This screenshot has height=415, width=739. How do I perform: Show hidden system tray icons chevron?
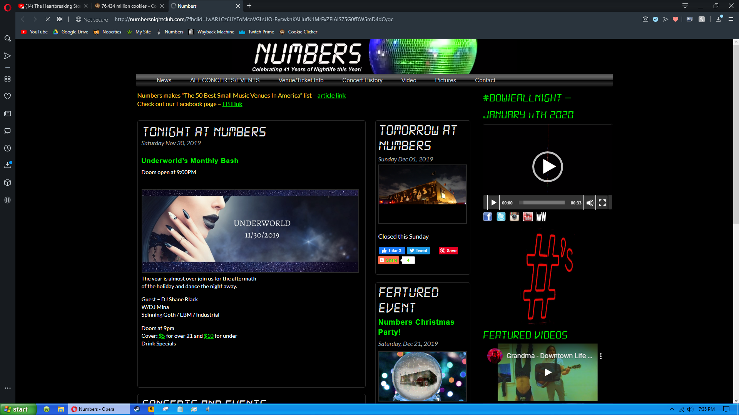tap(672, 409)
